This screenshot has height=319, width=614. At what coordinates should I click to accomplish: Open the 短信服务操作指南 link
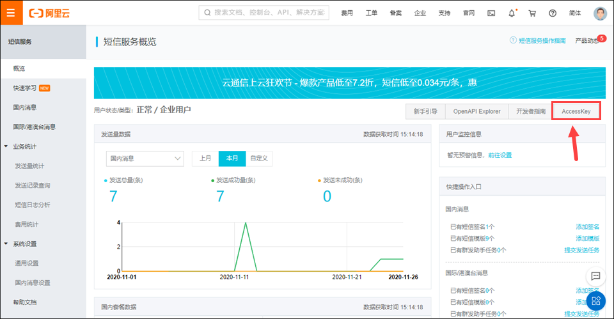(x=542, y=41)
